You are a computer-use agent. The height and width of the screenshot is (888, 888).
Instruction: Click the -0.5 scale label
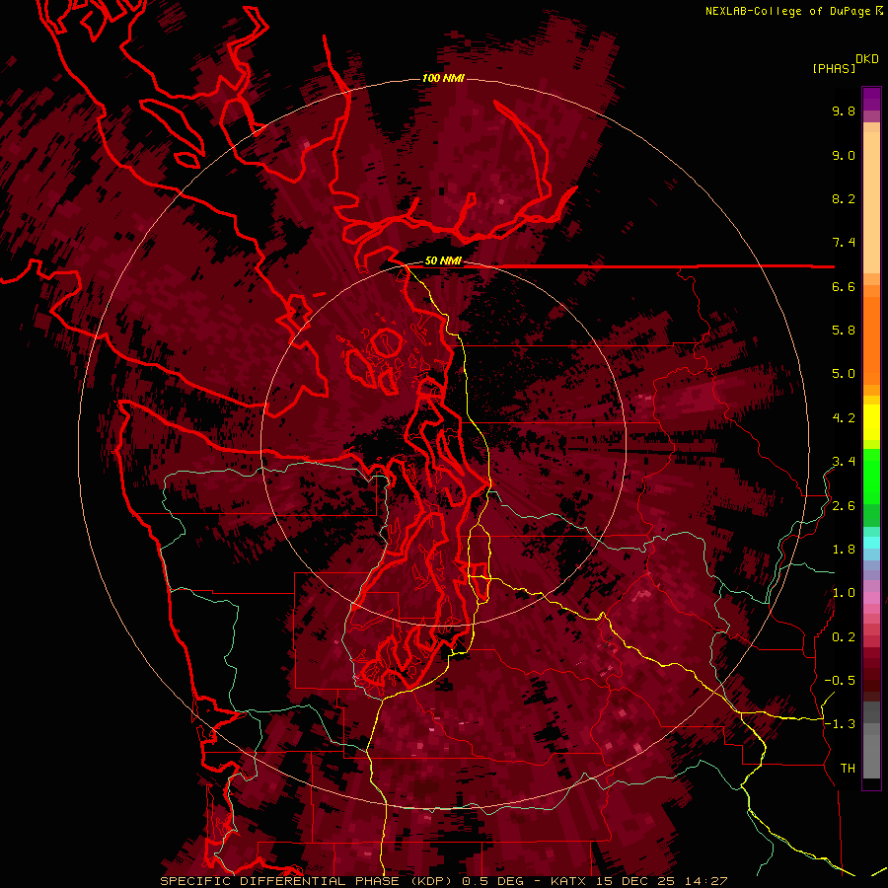840,681
